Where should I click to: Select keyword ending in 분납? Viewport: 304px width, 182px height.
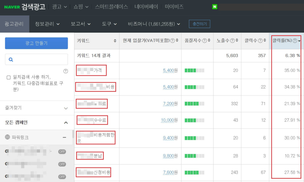(90, 156)
